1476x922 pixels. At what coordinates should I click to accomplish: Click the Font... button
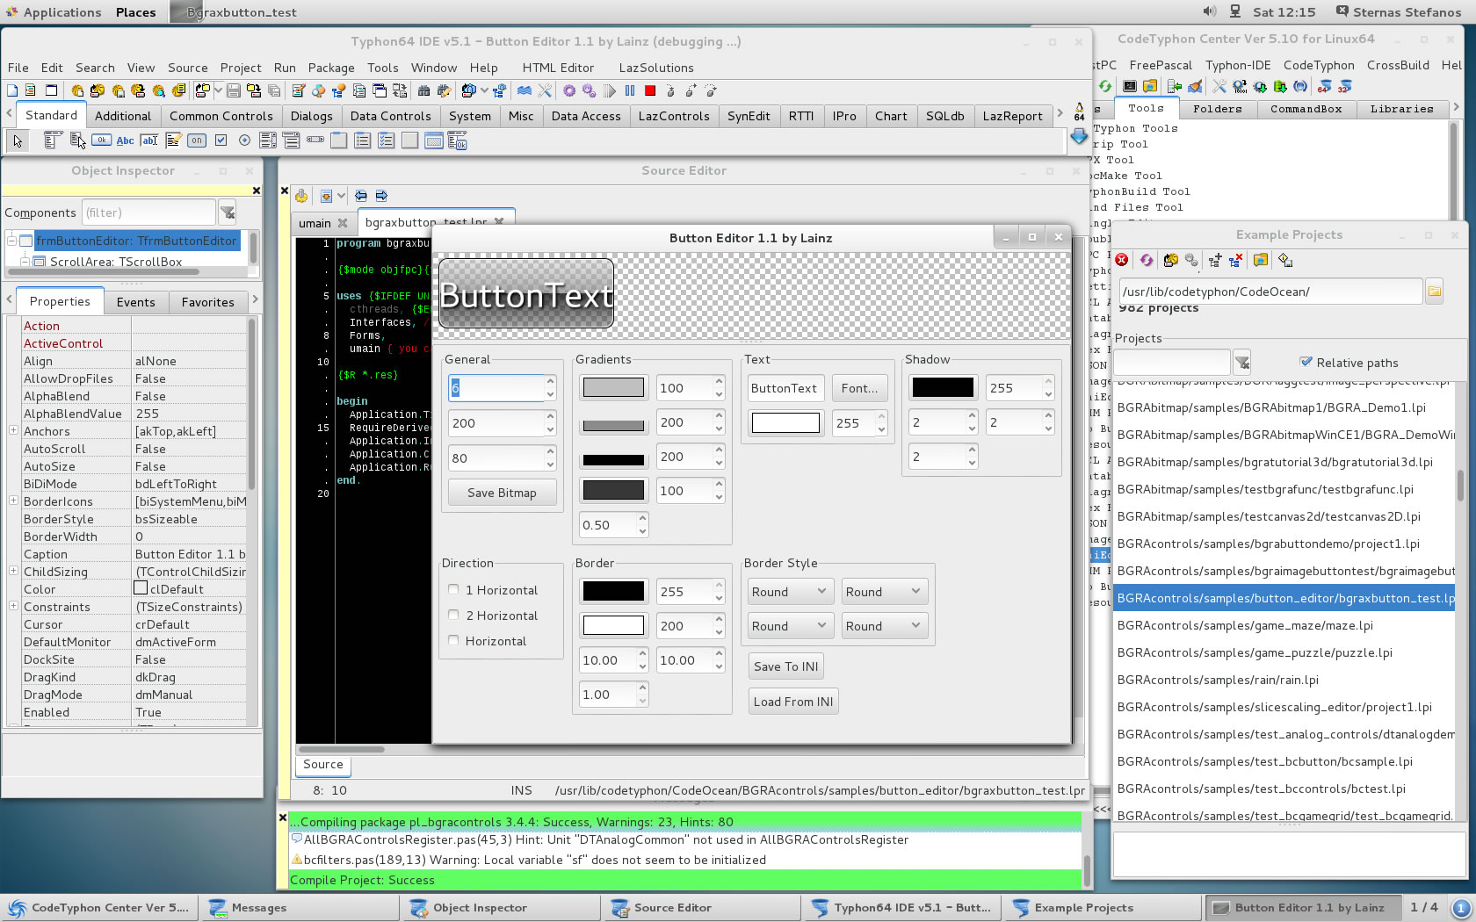point(859,388)
